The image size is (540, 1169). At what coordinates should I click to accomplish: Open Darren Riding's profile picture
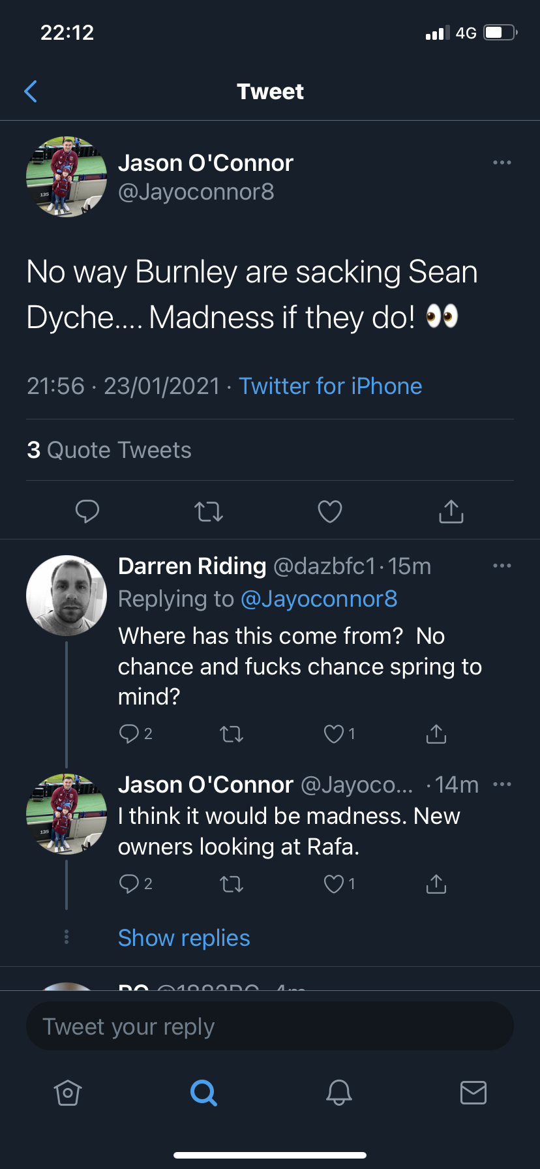pos(67,595)
